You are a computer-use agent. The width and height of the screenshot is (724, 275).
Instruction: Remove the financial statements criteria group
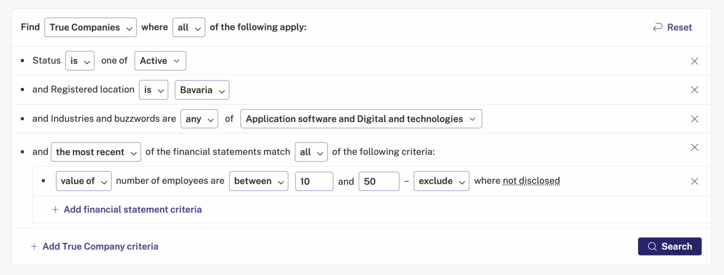click(694, 147)
